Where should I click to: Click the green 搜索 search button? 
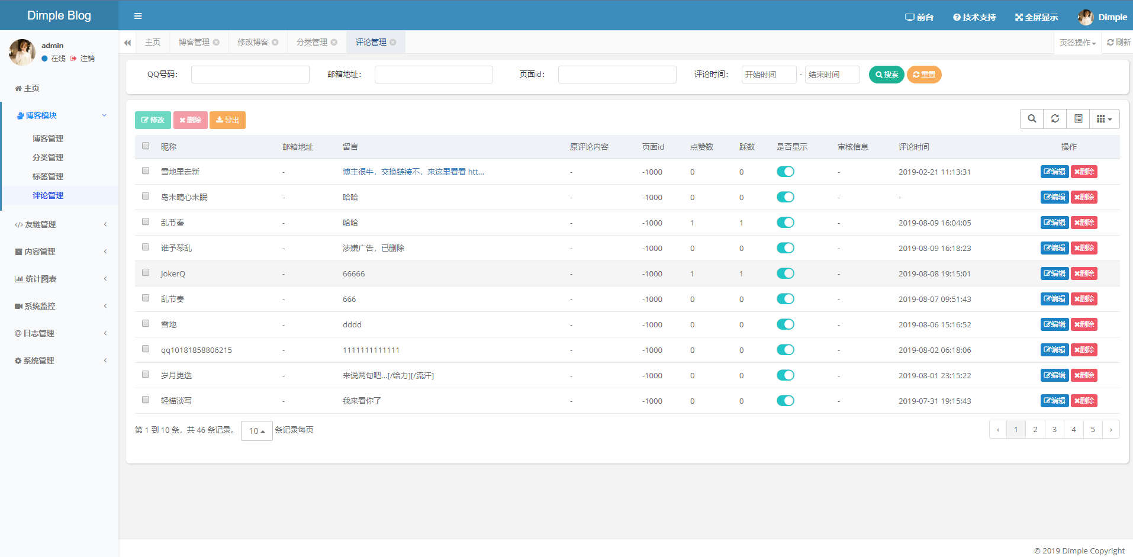[x=886, y=75]
